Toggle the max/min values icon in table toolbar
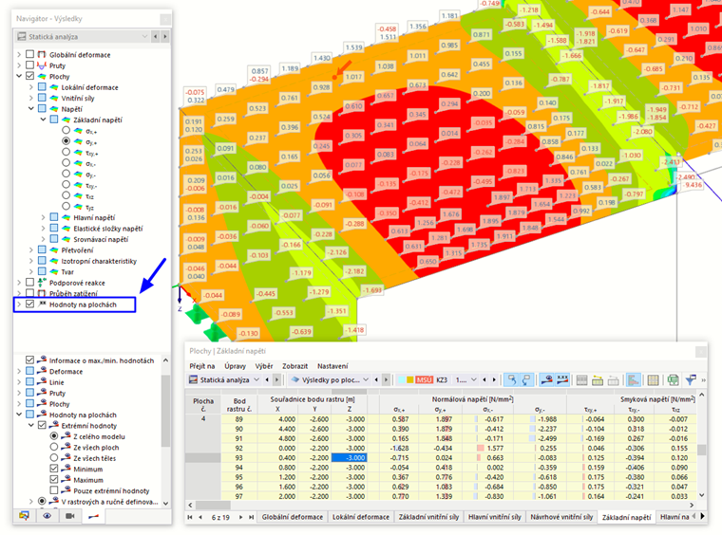This screenshot has height=535, width=722. pos(546,379)
